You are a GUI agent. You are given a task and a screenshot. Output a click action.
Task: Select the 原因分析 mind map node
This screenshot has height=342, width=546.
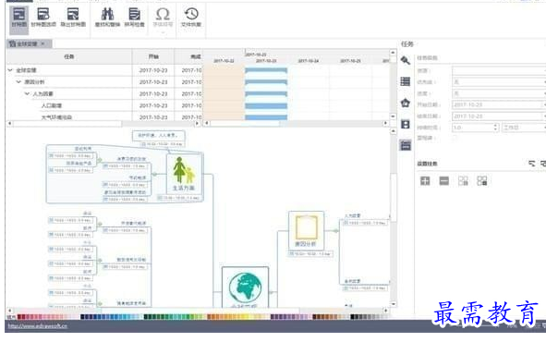306,230
